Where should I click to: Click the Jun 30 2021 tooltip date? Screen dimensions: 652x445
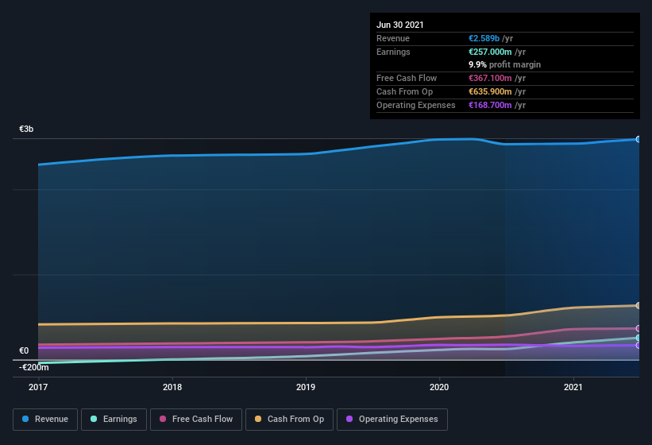pos(400,25)
